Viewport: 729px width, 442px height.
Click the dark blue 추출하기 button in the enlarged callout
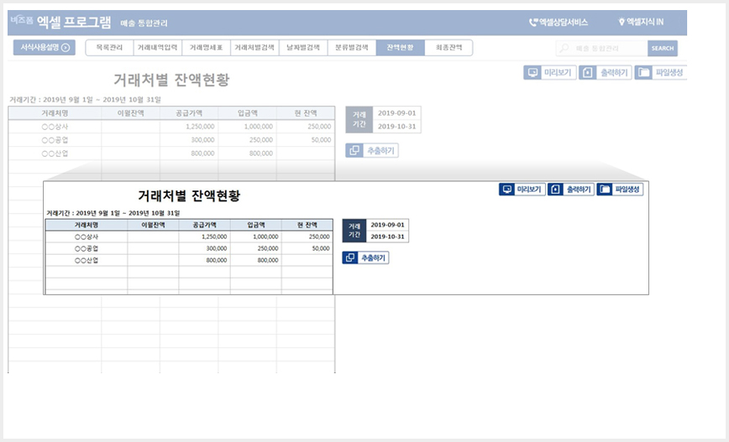click(365, 257)
